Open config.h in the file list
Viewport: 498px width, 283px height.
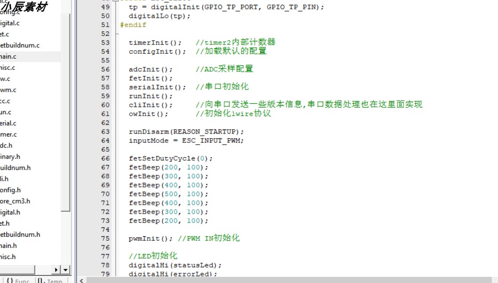[x=11, y=190]
